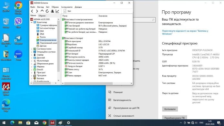Click the Копіювати button
224x126 pixels.
click(x=170, y=109)
